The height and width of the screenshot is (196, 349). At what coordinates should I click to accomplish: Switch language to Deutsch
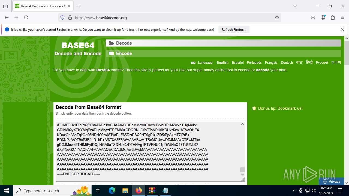click(287, 63)
